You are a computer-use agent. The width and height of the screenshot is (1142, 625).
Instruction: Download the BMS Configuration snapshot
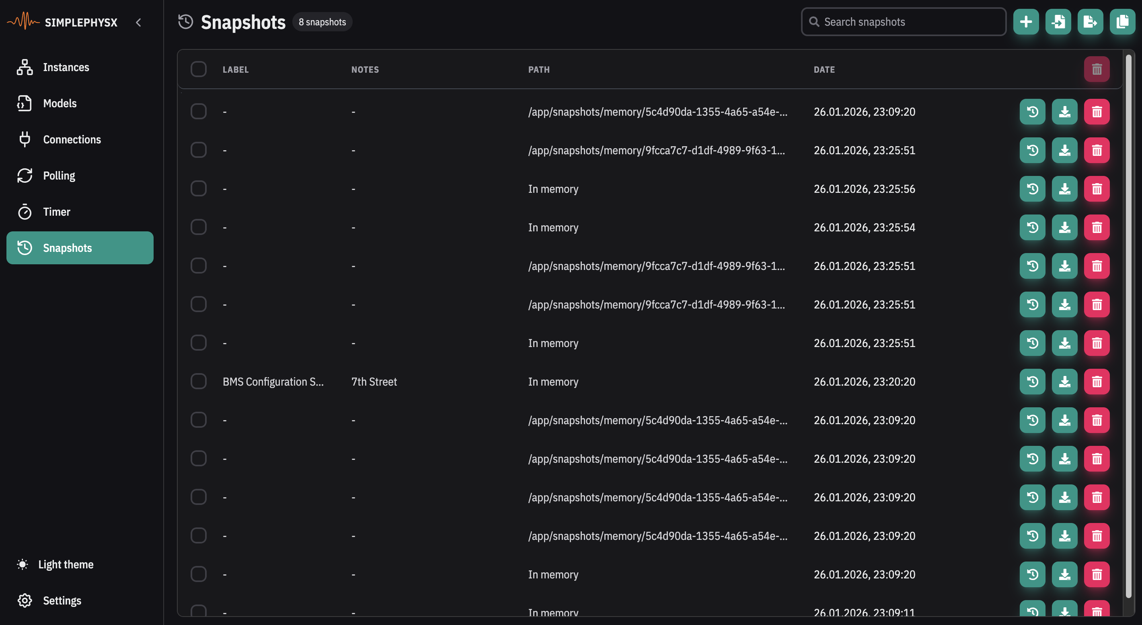tap(1064, 381)
